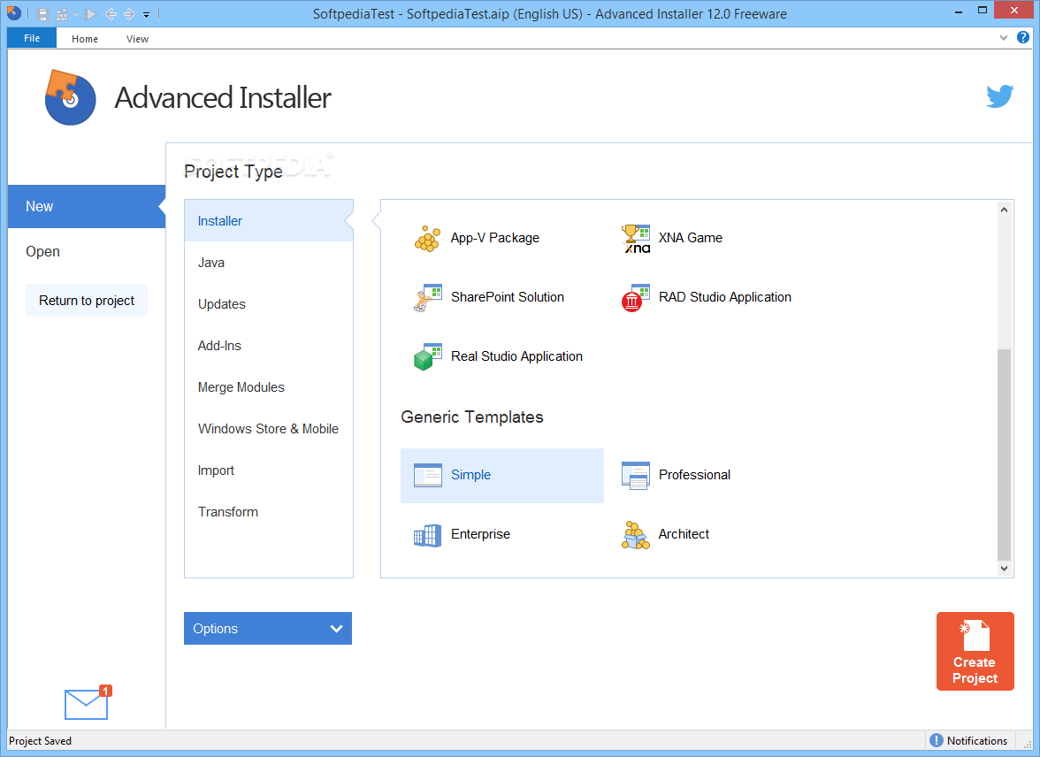Click the Twitter bird icon
This screenshot has width=1040, height=757.
pos(999,96)
